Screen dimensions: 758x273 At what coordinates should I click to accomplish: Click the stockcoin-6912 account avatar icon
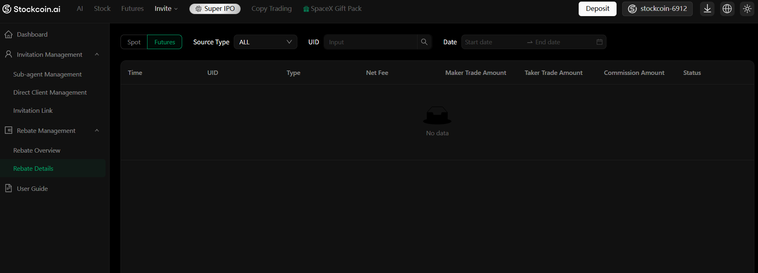(x=632, y=9)
